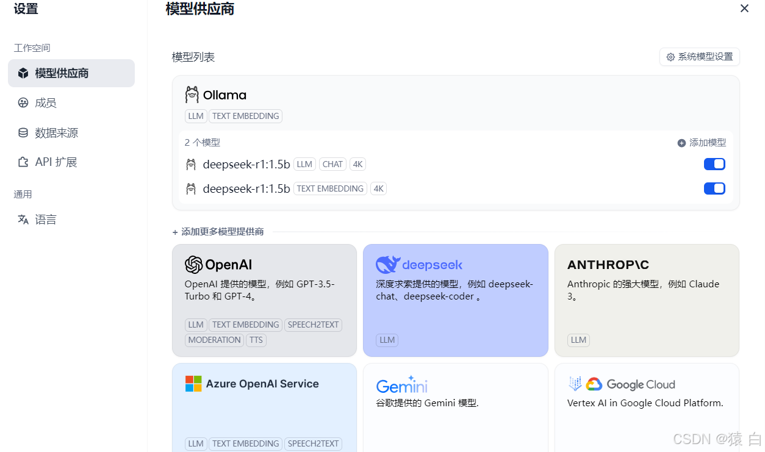
Task: Open 模型供应商 settings section
Action: pos(71,73)
